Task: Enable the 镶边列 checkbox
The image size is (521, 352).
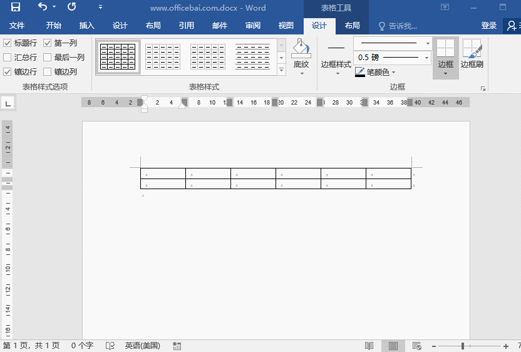Action: (x=47, y=71)
